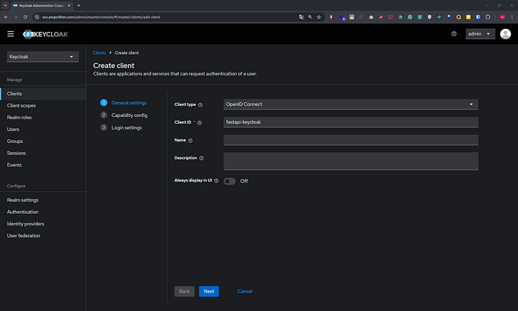Image resolution: width=518 pixels, height=311 pixels.
Task: Toggle Always display in UI switch
Action: tap(229, 181)
